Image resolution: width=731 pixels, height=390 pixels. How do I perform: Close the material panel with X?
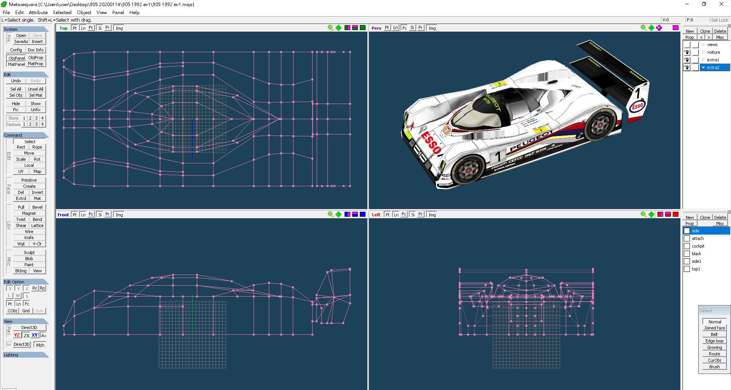coord(729,212)
